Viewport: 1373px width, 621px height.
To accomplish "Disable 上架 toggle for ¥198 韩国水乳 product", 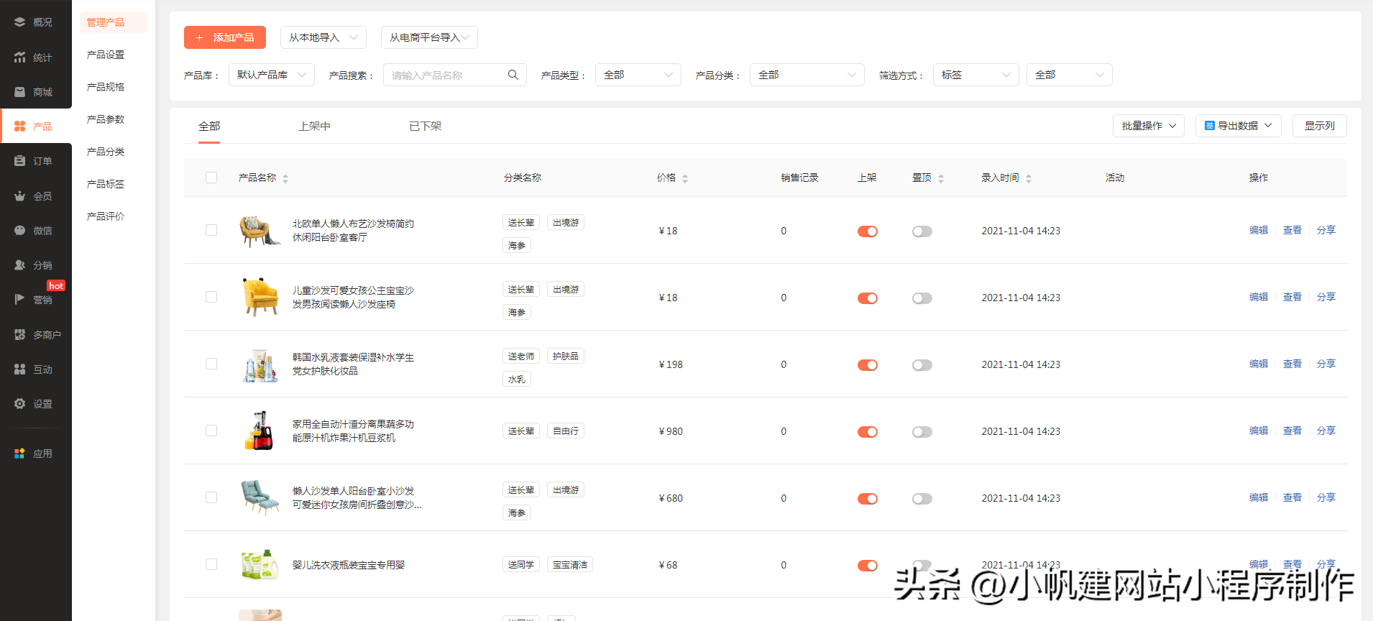I will click(867, 365).
